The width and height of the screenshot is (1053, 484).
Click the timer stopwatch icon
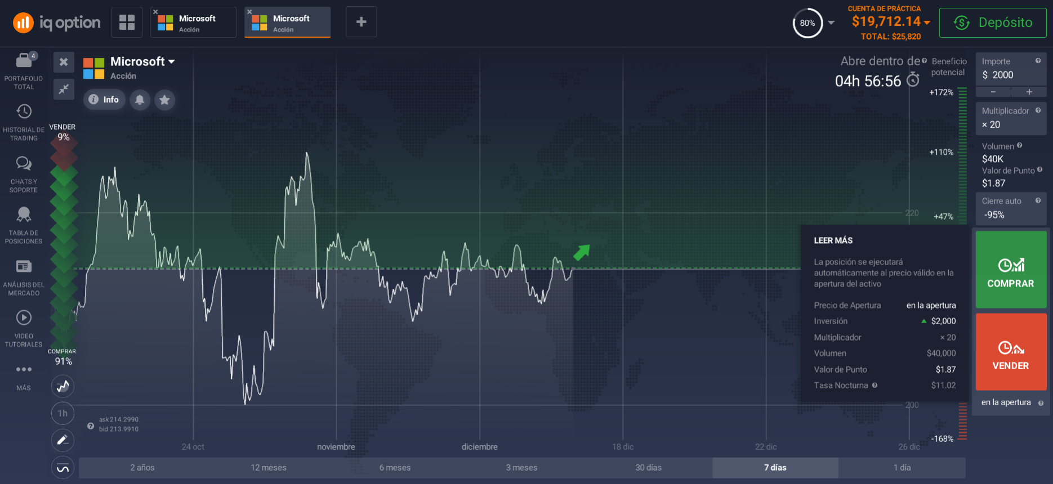pyautogui.click(x=913, y=80)
